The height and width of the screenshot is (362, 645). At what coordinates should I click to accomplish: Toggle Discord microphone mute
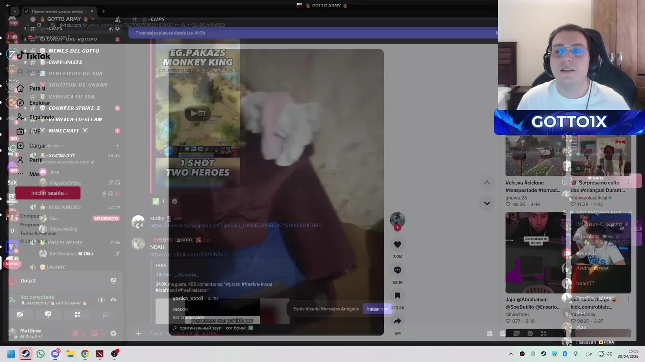click(x=75, y=333)
